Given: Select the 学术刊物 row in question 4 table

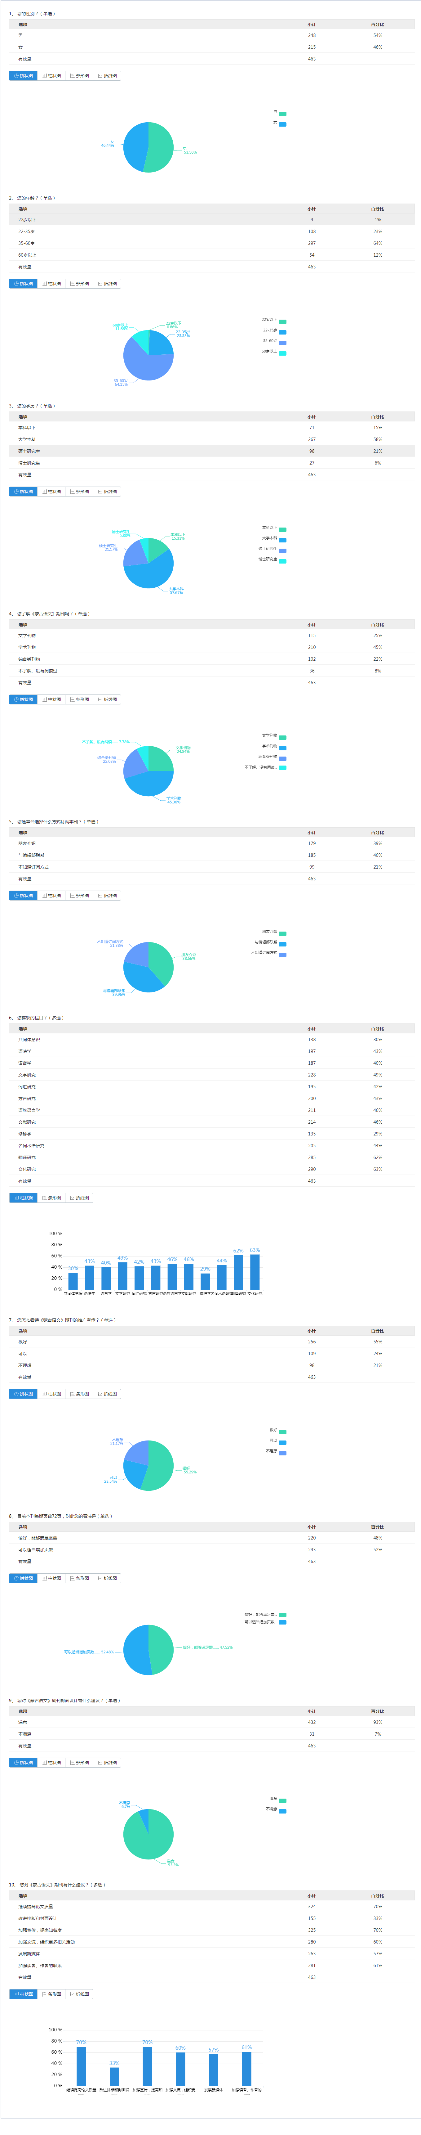Looking at the screenshot, I should [x=212, y=647].
